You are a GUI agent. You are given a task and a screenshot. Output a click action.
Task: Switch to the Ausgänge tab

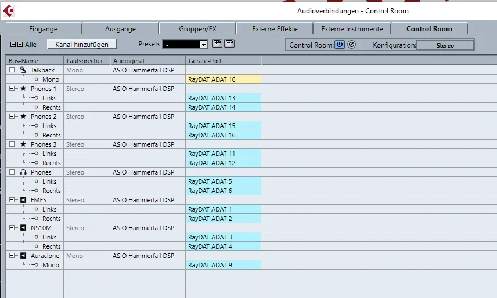click(120, 29)
